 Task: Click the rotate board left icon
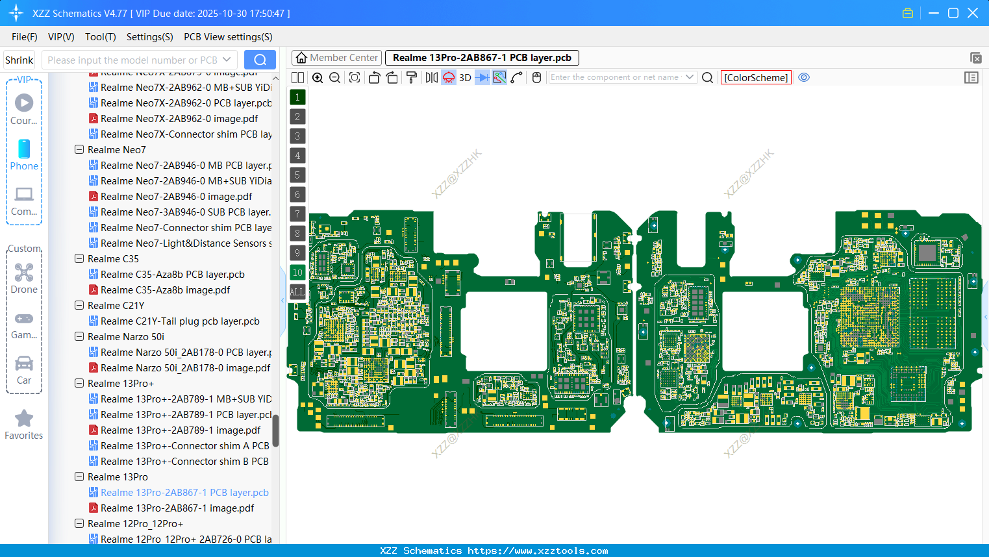coord(374,77)
